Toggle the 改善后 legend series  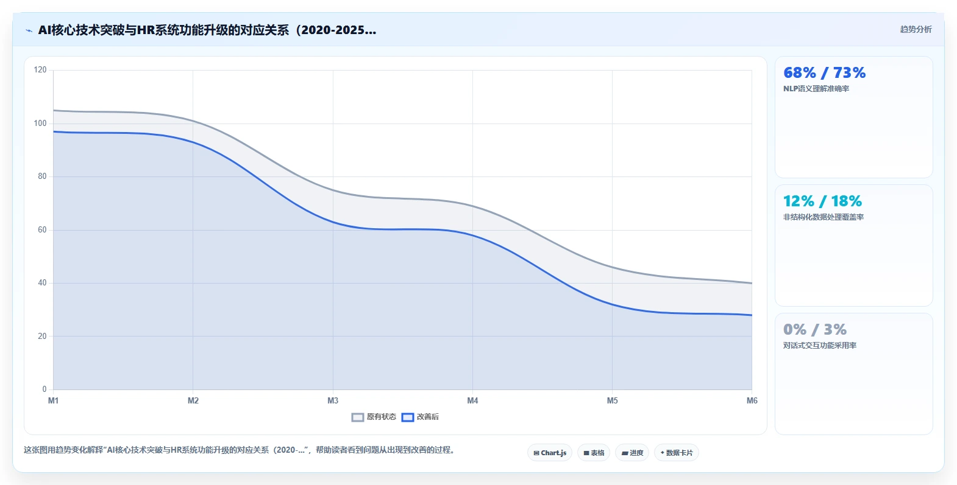pos(420,417)
